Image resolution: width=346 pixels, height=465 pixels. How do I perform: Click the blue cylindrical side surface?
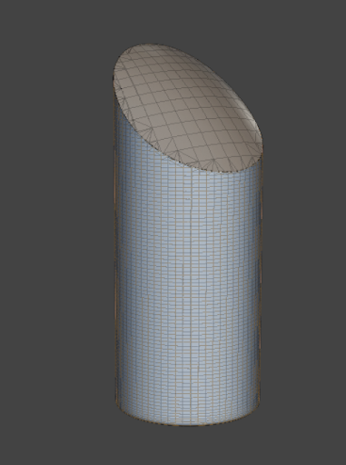click(188, 288)
